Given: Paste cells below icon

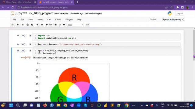Looking at the screenshot, I should (x=32, y=25).
